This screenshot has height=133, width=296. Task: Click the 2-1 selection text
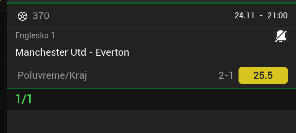[226, 76]
